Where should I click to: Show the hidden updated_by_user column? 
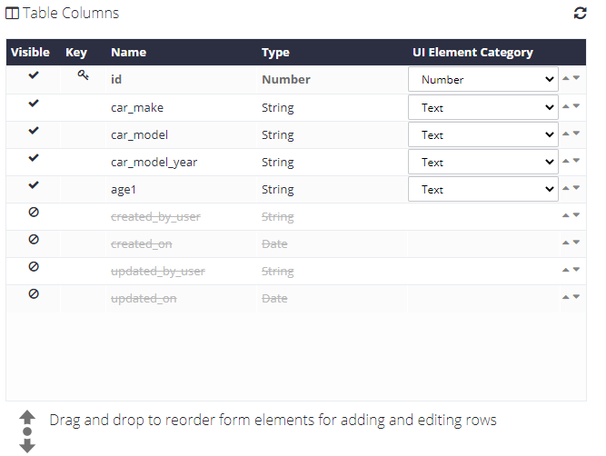pos(34,267)
